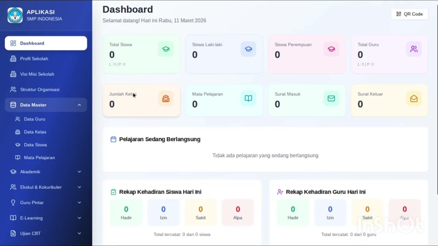
Task: Open the QR Code button
Action: (409, 14)
